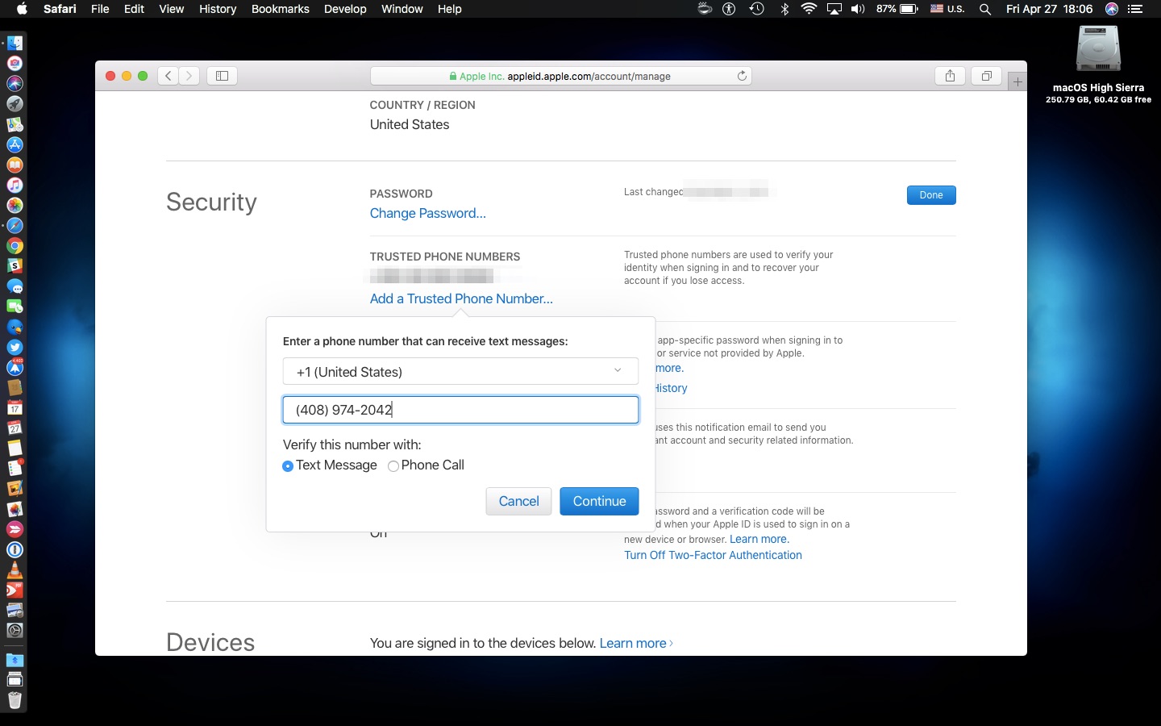Open the History menu
Viewport: 1161px width, 726px height.
pos(218,9)
